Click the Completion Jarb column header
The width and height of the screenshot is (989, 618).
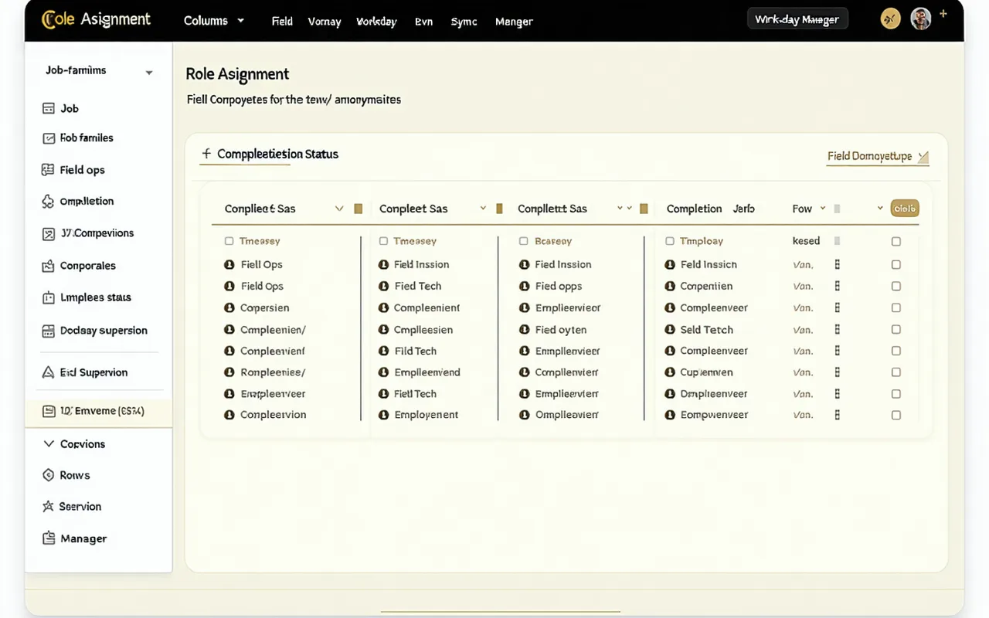point(710,209)
